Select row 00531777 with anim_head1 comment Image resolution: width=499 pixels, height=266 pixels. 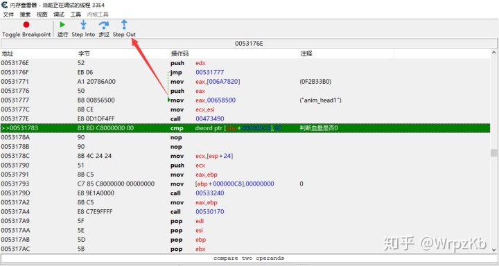click(245, 100)
